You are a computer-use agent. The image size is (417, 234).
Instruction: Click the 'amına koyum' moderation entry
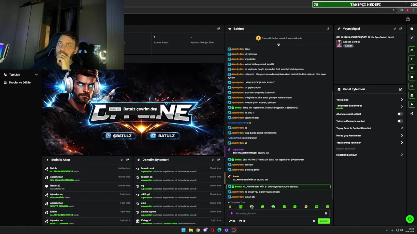point(179,213)
